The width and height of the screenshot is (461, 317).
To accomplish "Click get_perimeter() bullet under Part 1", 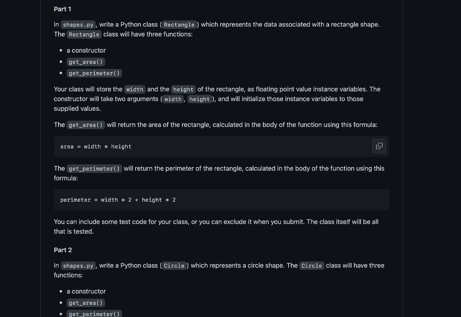I will tap(94, 73).
